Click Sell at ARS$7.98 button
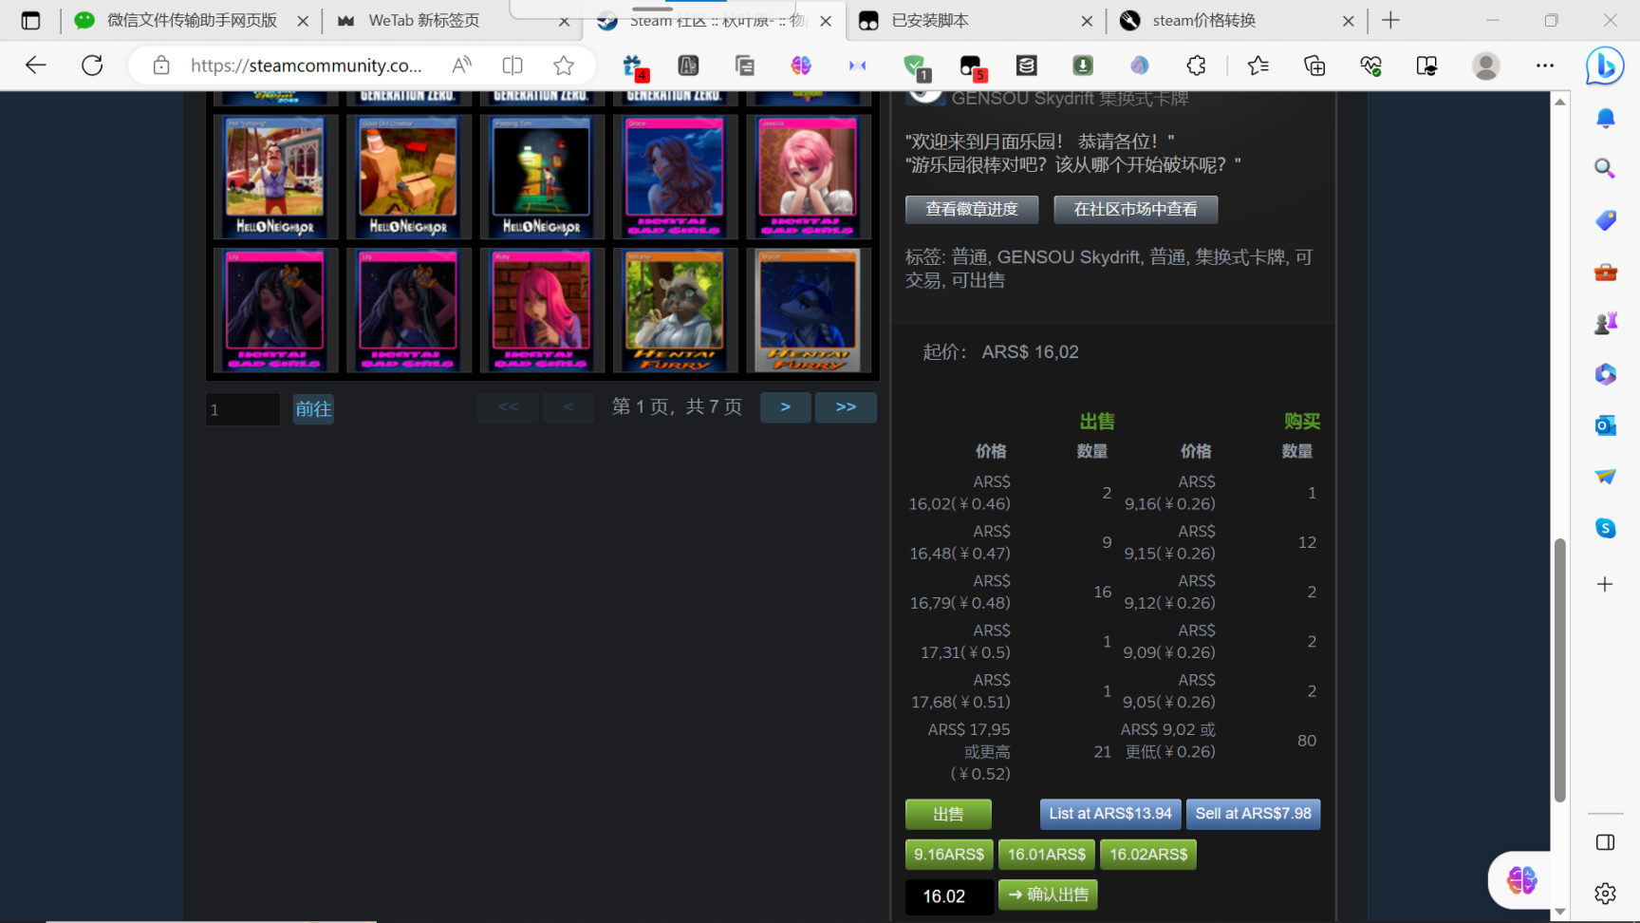 (1253, 814)
